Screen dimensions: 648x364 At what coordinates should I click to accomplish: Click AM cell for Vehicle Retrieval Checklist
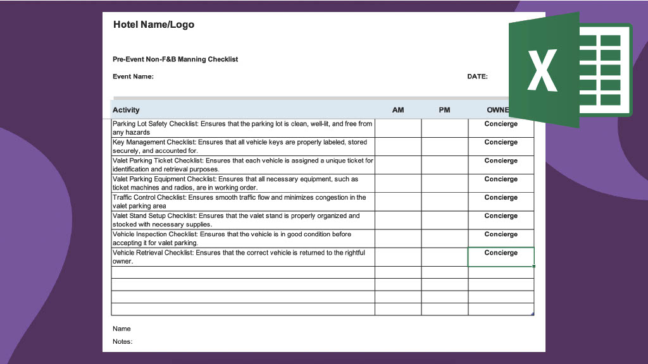pos(398,257)
